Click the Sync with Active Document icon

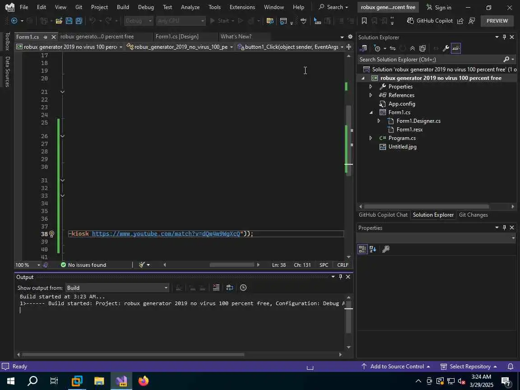point(393,48)
